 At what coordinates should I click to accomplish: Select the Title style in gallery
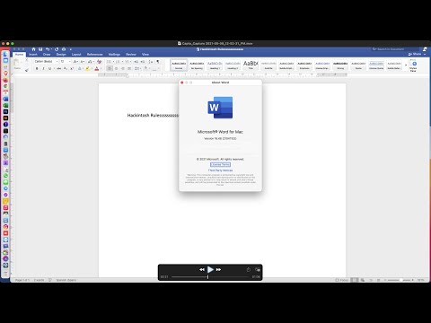click(251, 65)
